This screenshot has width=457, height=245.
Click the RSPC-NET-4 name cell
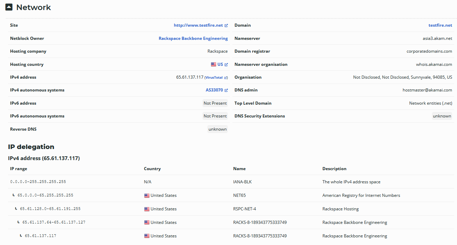tap(245, 209)
